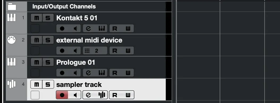This screenshot has height=103, width=280.
Task: Click the empty arrangement lane beside Kontakt 5 01
Action: (228, 23)
